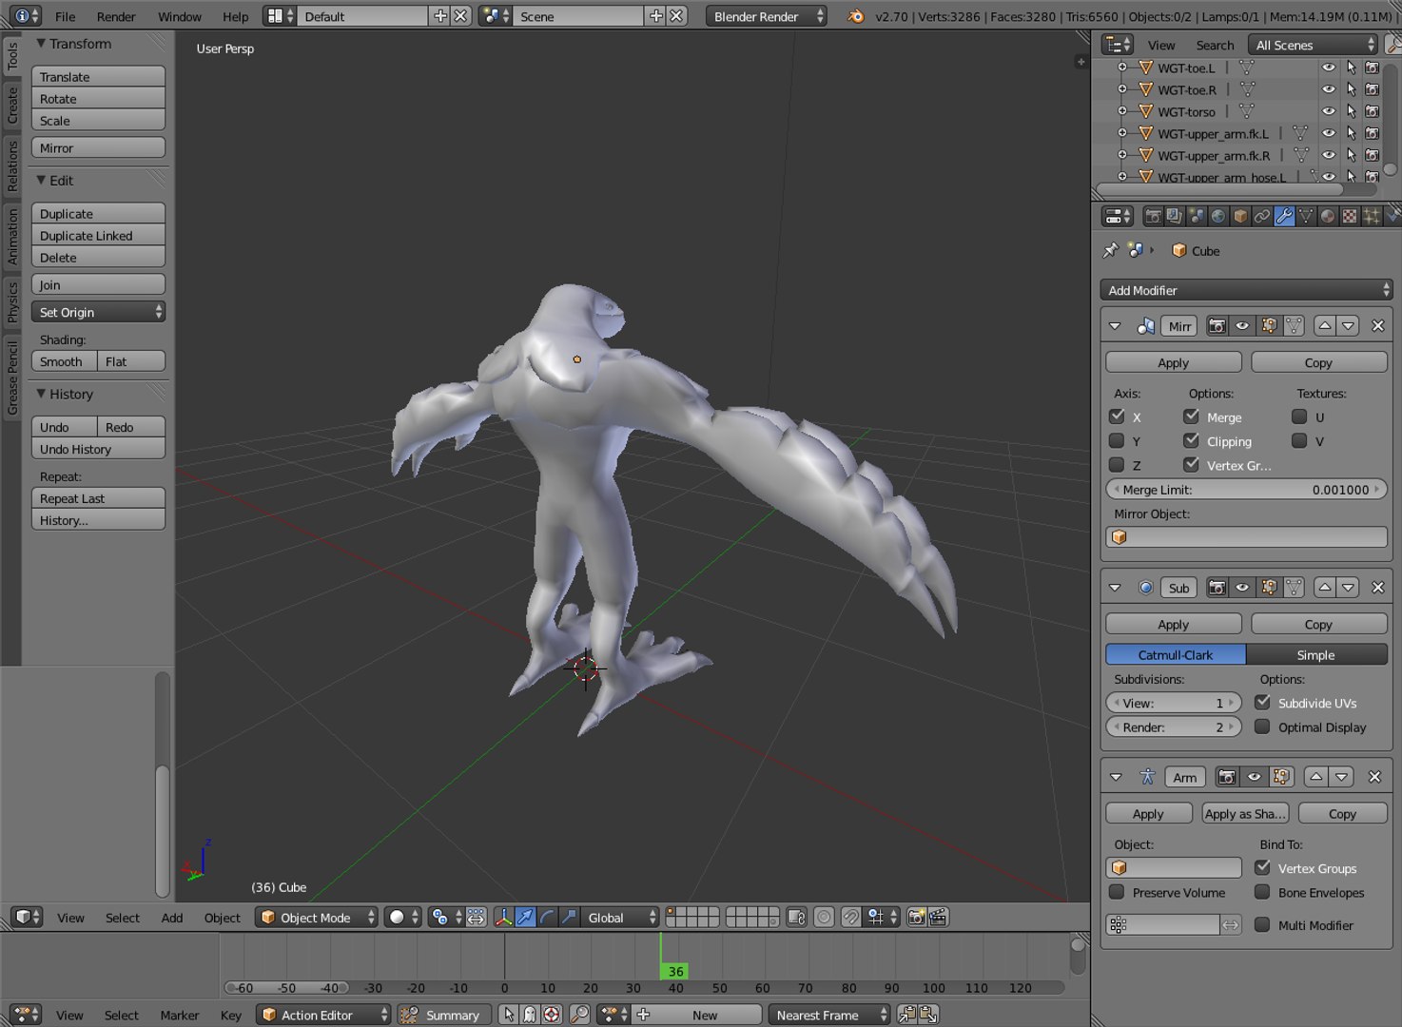Toggle render camera icon for WGT-torso
This screenshot has width=1402, height=1027.
point(1372,111)
